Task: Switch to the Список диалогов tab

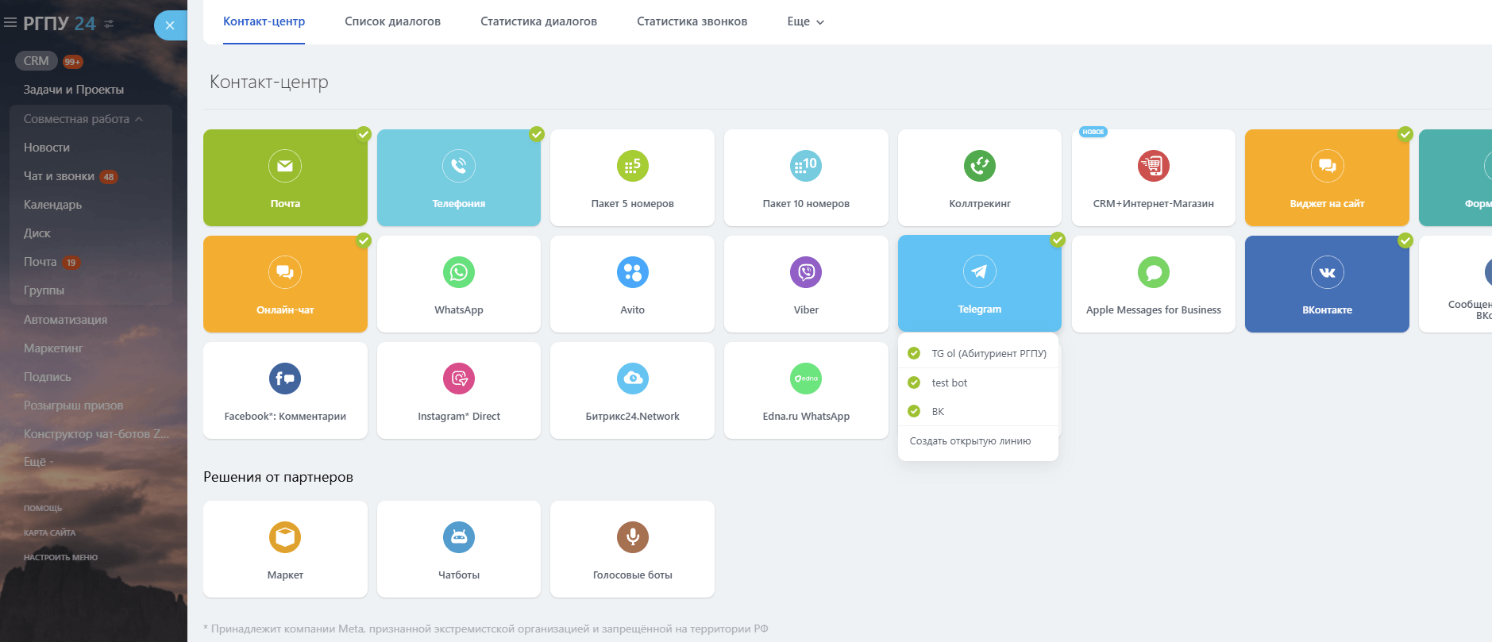Action: point(393,21)
